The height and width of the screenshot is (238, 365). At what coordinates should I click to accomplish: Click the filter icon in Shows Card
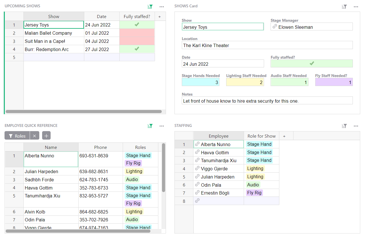pos(344,7)
